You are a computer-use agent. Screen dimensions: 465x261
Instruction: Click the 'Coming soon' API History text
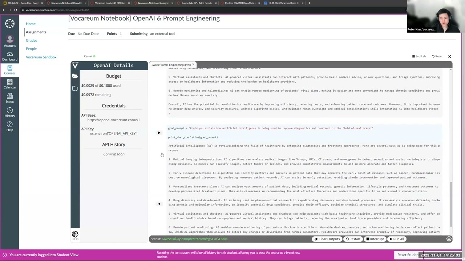(x=114, y=154)
